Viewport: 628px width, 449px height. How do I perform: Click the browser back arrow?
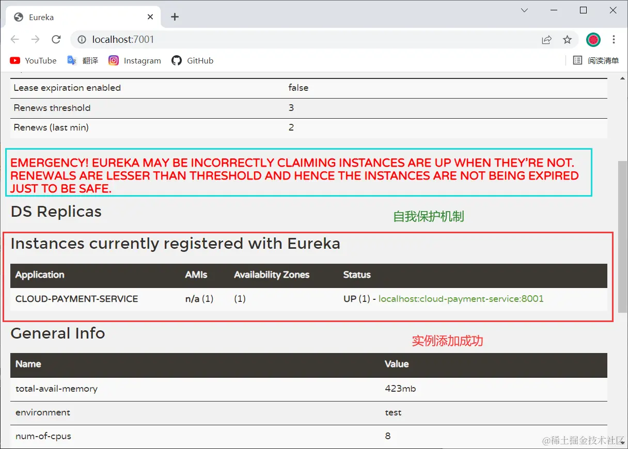pyautogui.click(x=14, y=39)
